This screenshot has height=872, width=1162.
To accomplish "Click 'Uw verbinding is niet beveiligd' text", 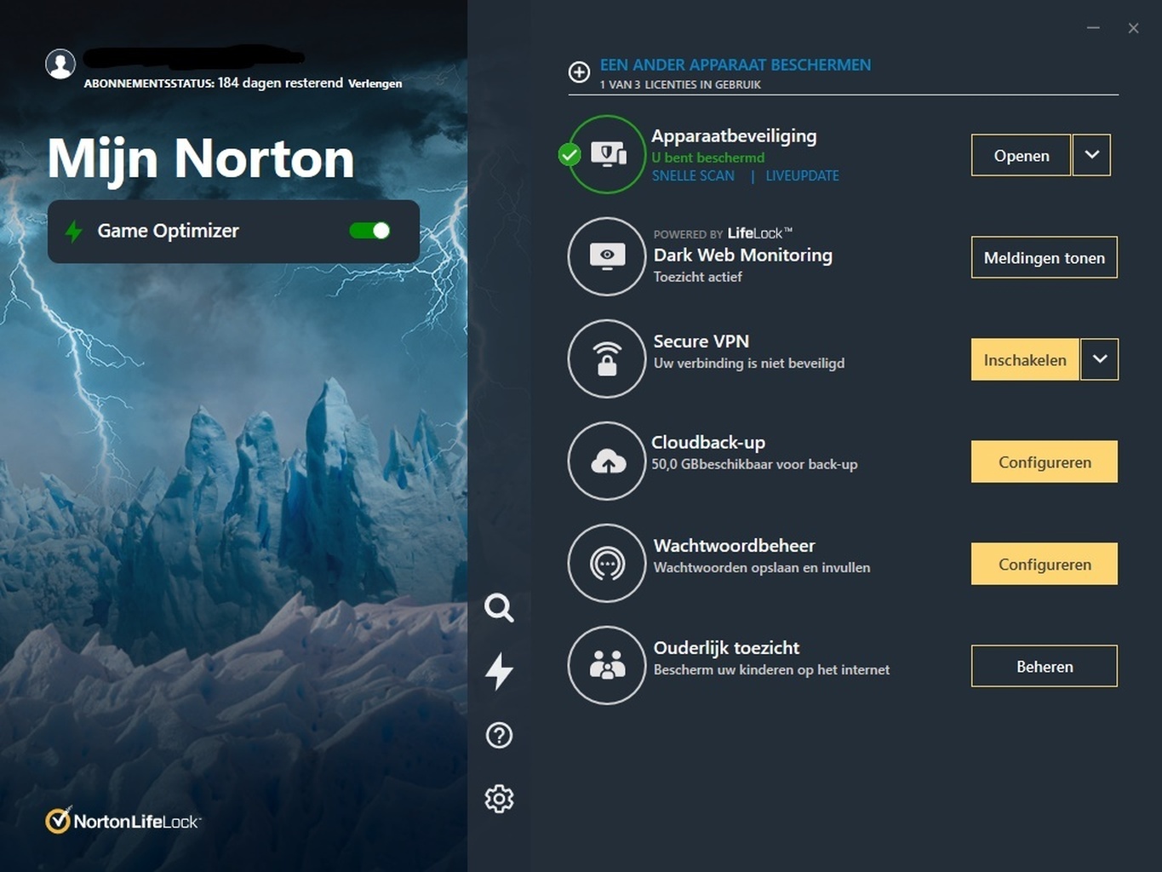I will pos(749,363).
